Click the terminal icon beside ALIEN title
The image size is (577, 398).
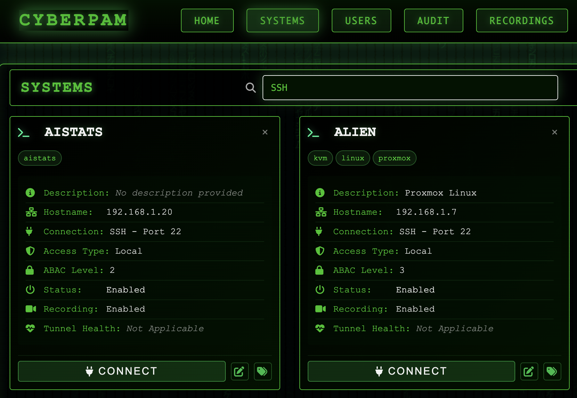tap(313, 132)
